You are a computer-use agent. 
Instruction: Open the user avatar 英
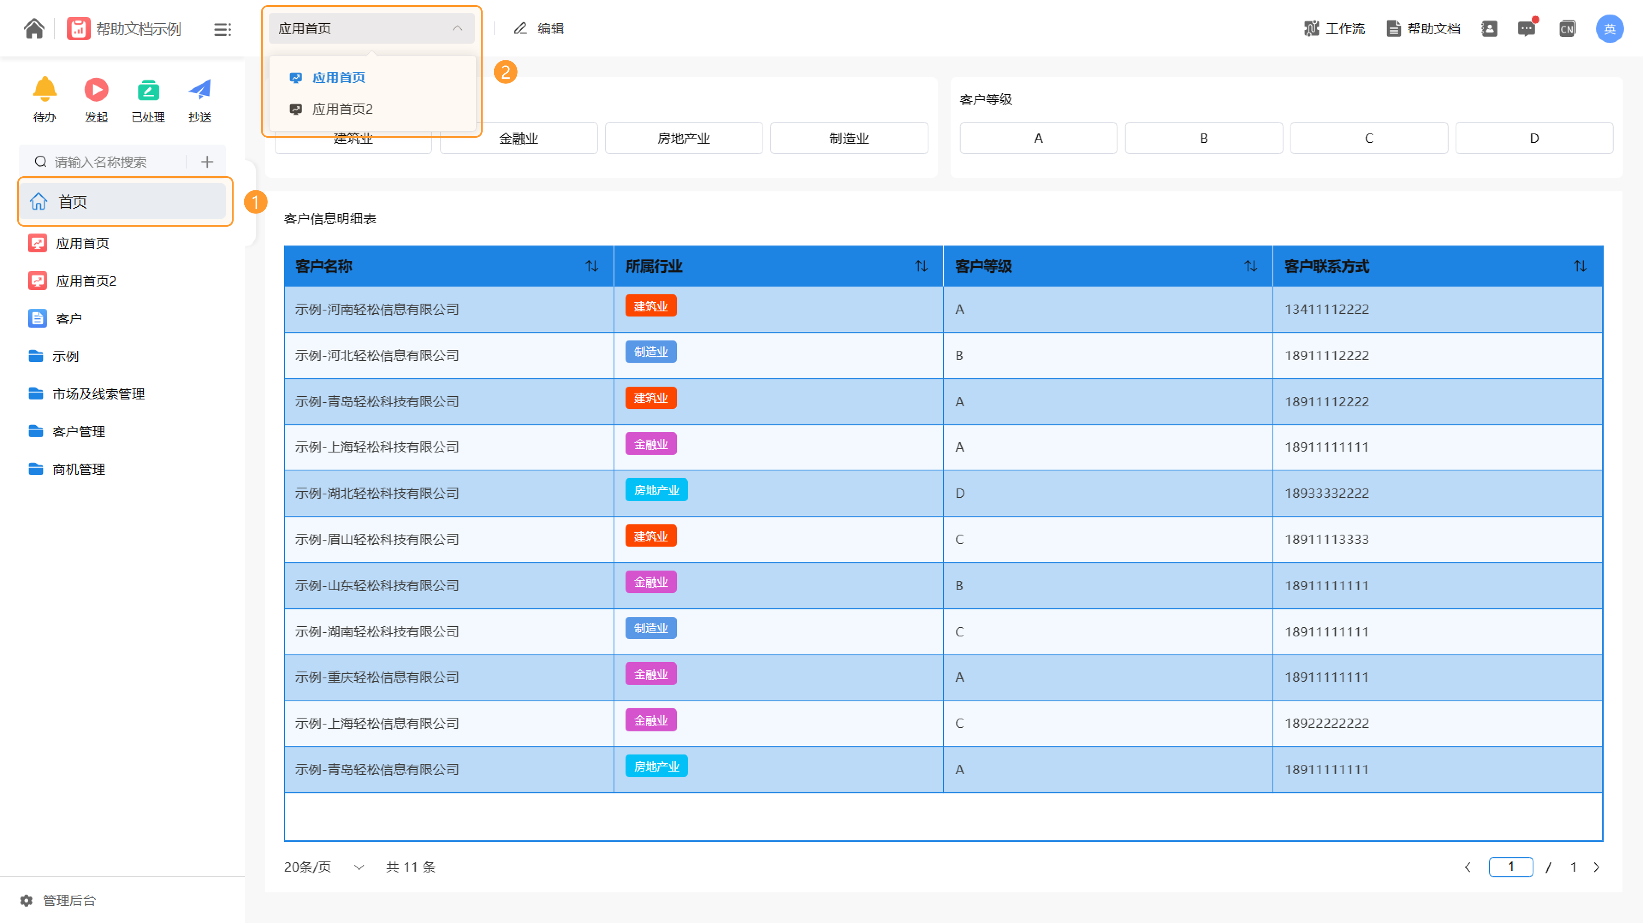1610,29
